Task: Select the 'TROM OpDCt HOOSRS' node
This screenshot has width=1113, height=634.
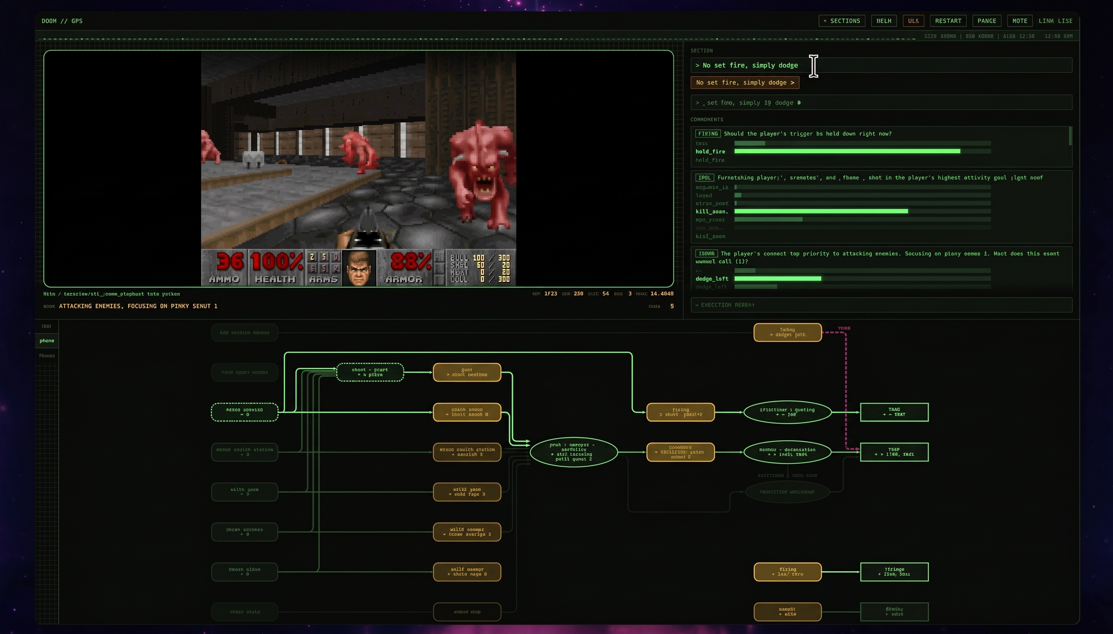Action: pos(244,373)
